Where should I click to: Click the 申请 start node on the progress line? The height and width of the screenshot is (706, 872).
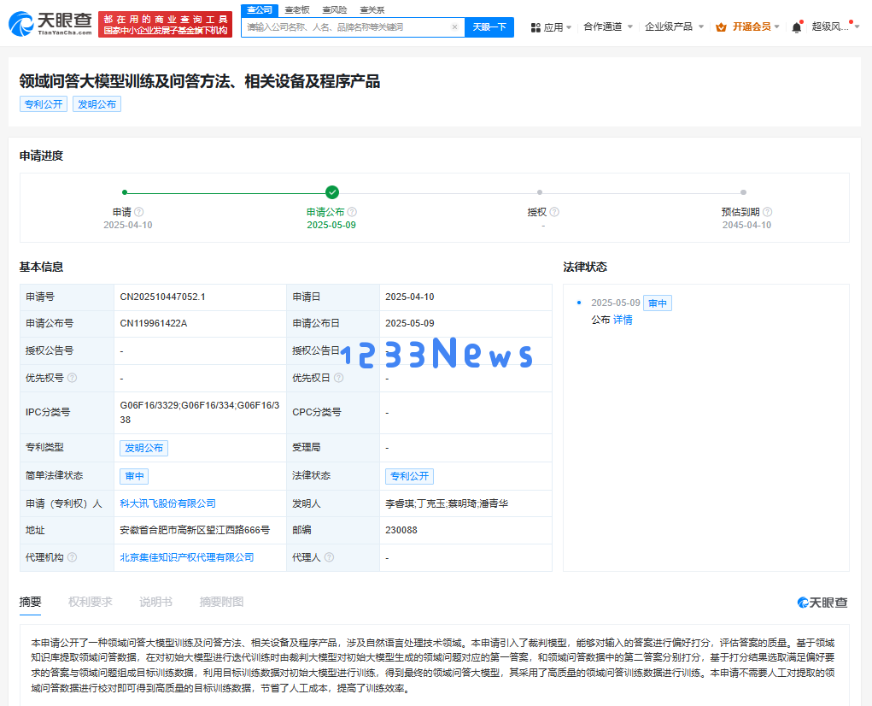coord(125,192)
